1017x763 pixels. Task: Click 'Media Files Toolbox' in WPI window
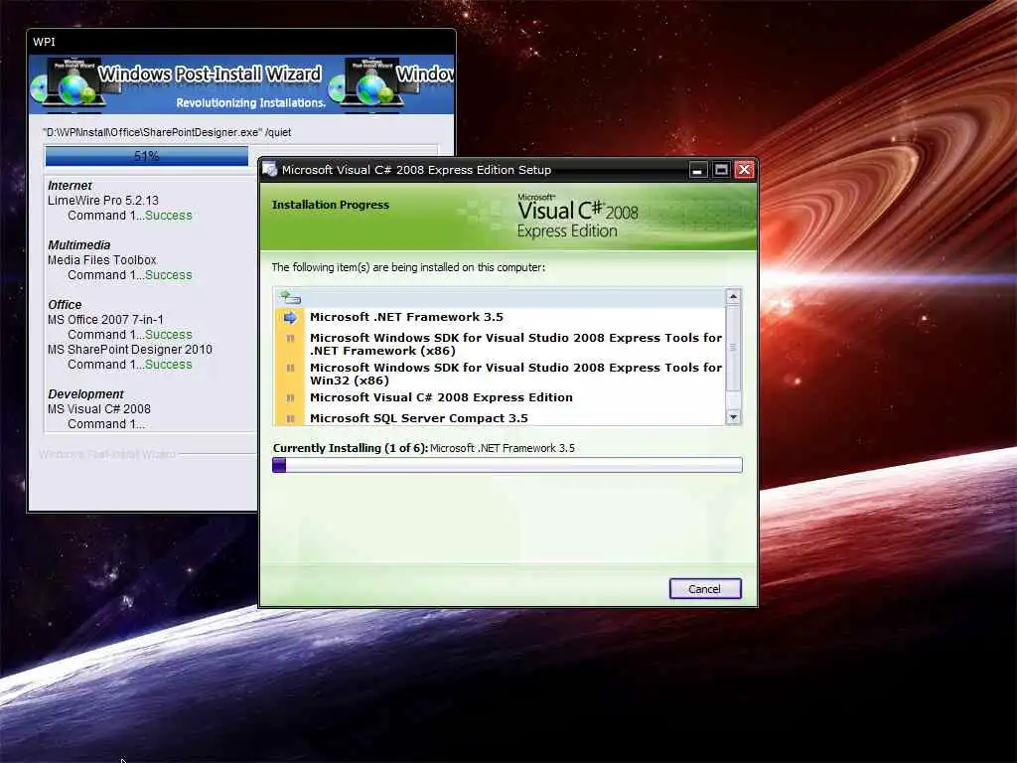[x=102, y=260]
